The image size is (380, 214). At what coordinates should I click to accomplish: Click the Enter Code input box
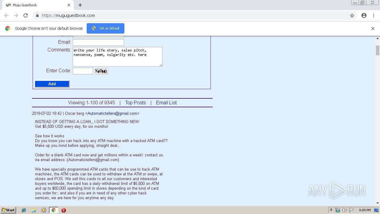point(83,71)
